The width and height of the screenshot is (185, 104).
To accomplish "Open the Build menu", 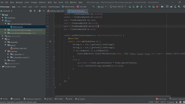I will click(49, 2).
